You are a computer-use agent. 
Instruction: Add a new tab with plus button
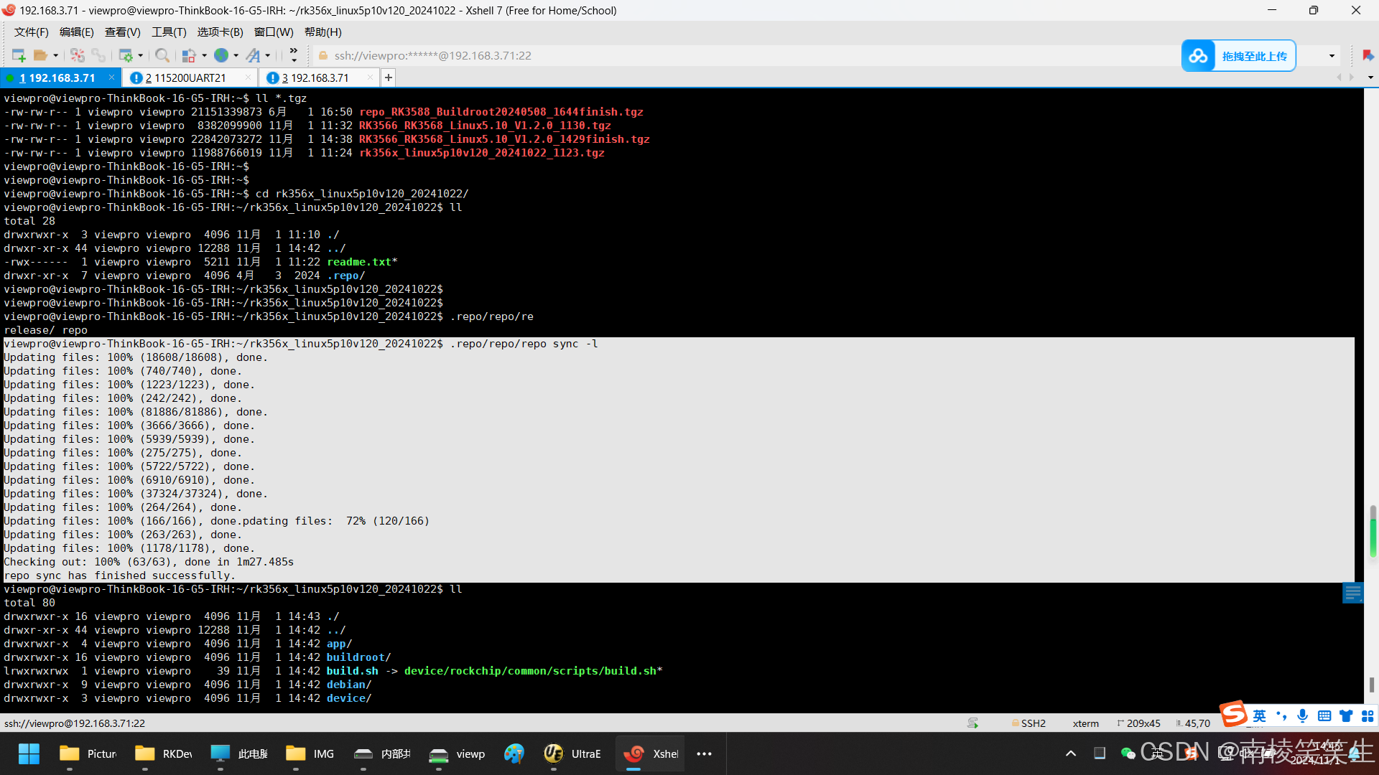(x=389, y=77)
